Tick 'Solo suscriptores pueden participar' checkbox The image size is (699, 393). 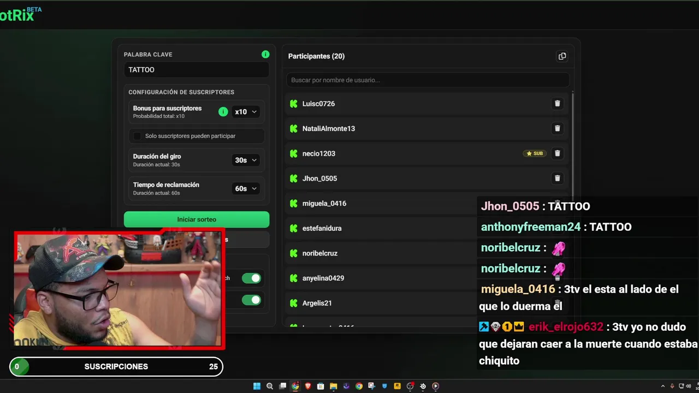137,136
